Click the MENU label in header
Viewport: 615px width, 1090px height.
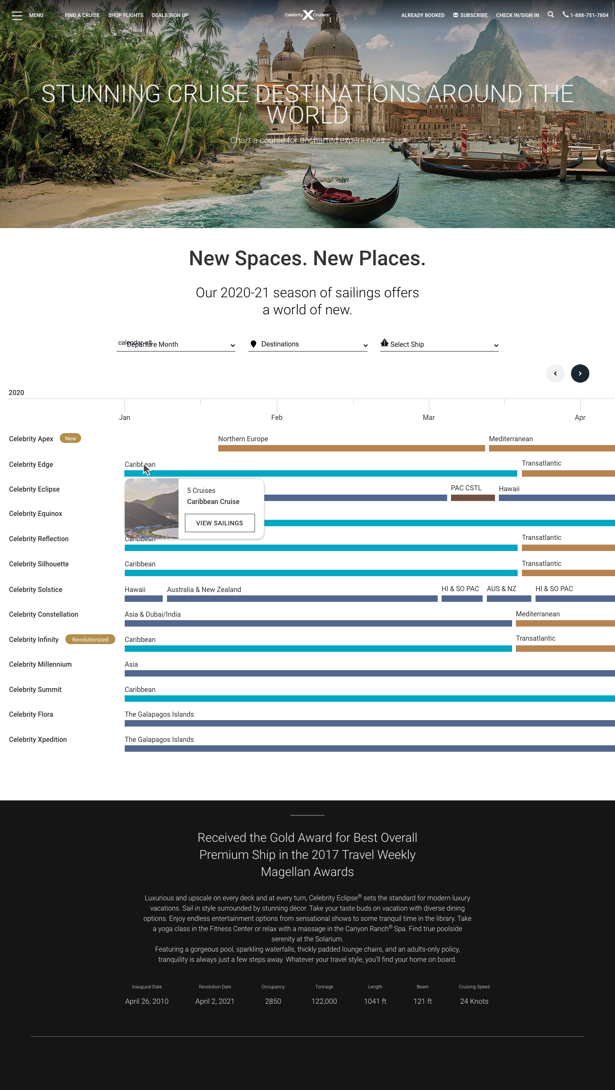click(x=36, y=15)
